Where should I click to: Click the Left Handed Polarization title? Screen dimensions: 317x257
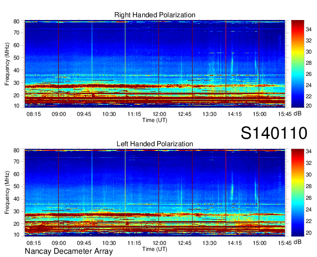point(155,144)
